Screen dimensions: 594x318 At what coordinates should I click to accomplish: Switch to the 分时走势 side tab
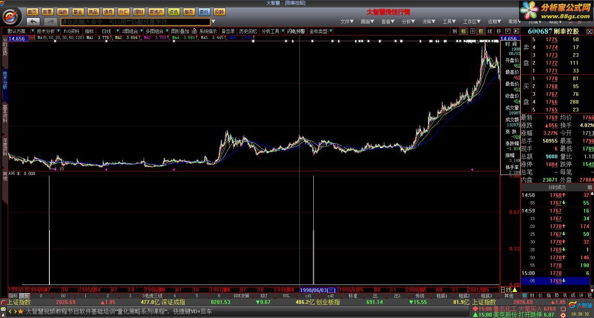5,47
